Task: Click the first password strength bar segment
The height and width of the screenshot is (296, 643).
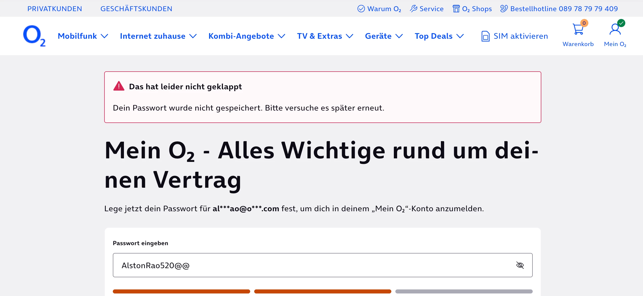Action: point(181,291)
